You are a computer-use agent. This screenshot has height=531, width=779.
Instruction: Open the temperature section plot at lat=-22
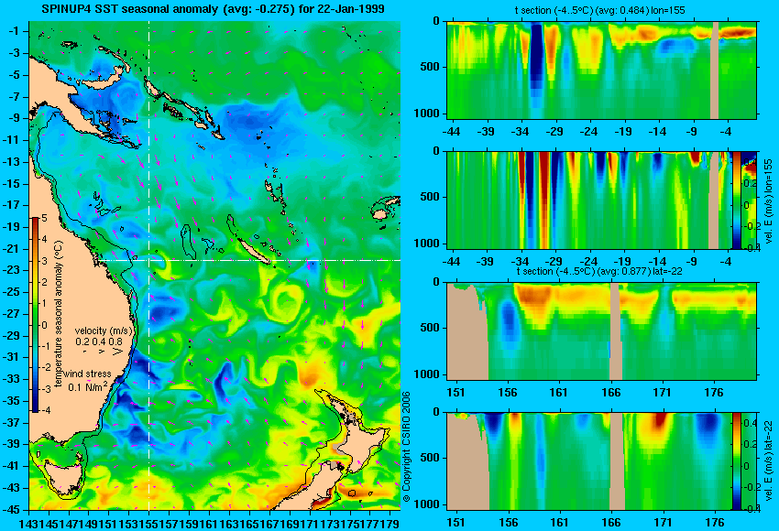click(x=601, y=331)
